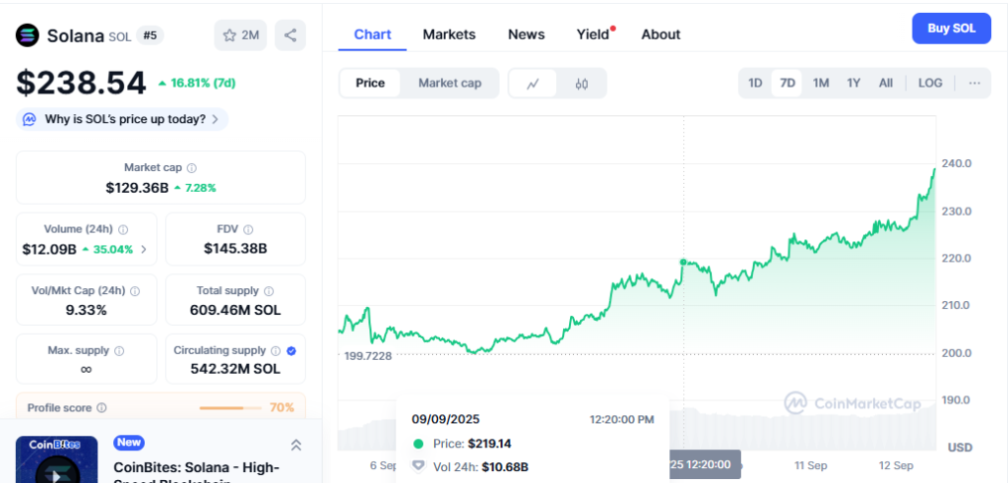Open 'Why is SOL's price up today?'

tap(122, 119)
